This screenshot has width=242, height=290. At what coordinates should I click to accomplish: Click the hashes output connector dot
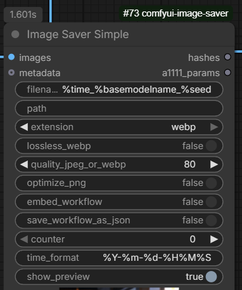[227, 57]
